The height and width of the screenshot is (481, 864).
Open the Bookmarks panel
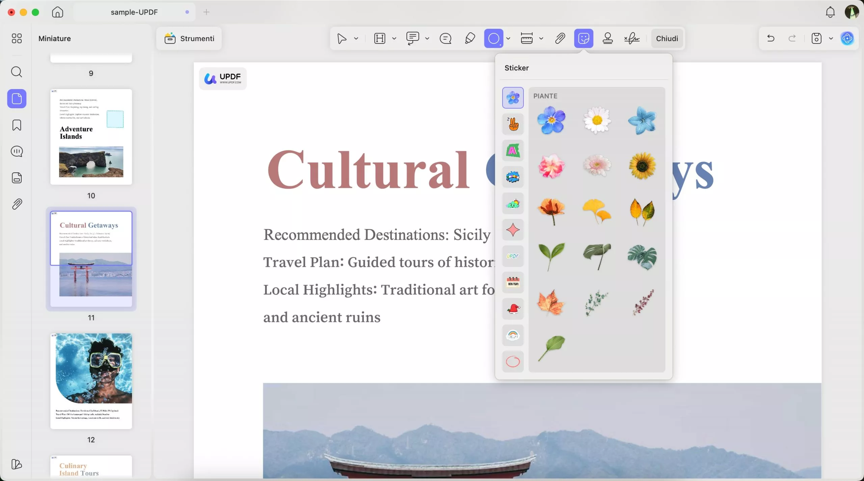(17, 125)
